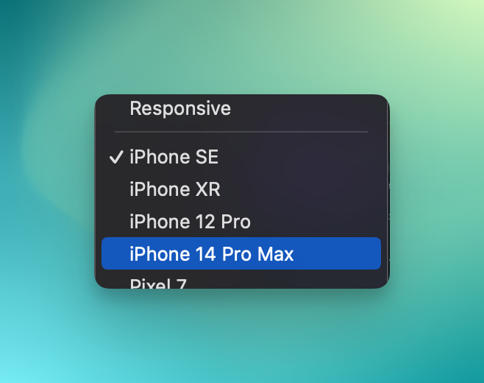Choose iPhone SE from the device list
Image resolution: width=484 pixels, height=383 pixels.
[x=241, y=157]
